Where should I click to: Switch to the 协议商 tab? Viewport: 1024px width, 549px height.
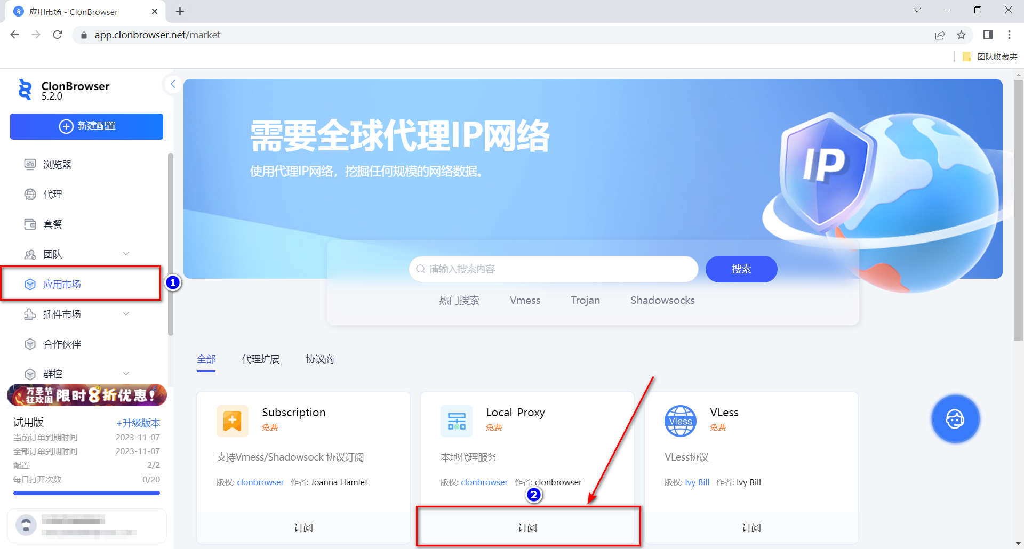pyautogui.click(x=320, y=359)
